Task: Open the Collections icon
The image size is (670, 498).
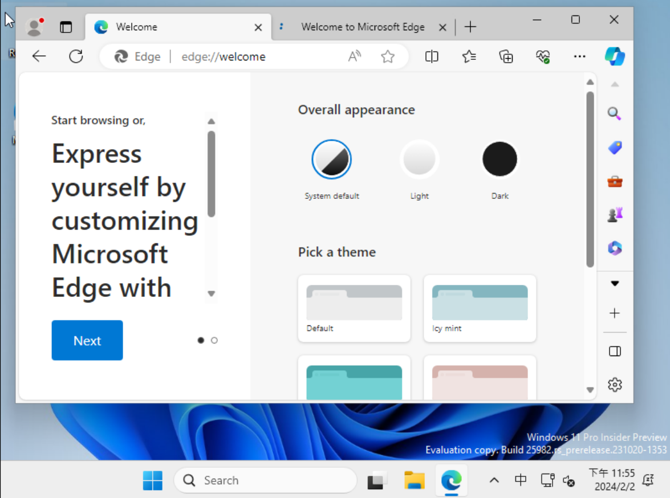Action: [x=506, y=56]
